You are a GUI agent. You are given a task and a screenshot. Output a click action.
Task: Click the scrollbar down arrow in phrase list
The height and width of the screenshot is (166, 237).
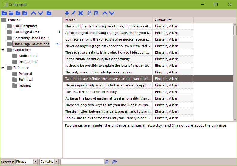pos(235,120)
